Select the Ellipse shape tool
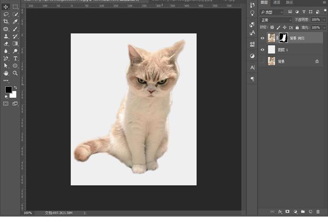The image size is (328, 217). (x=15, y=66)
